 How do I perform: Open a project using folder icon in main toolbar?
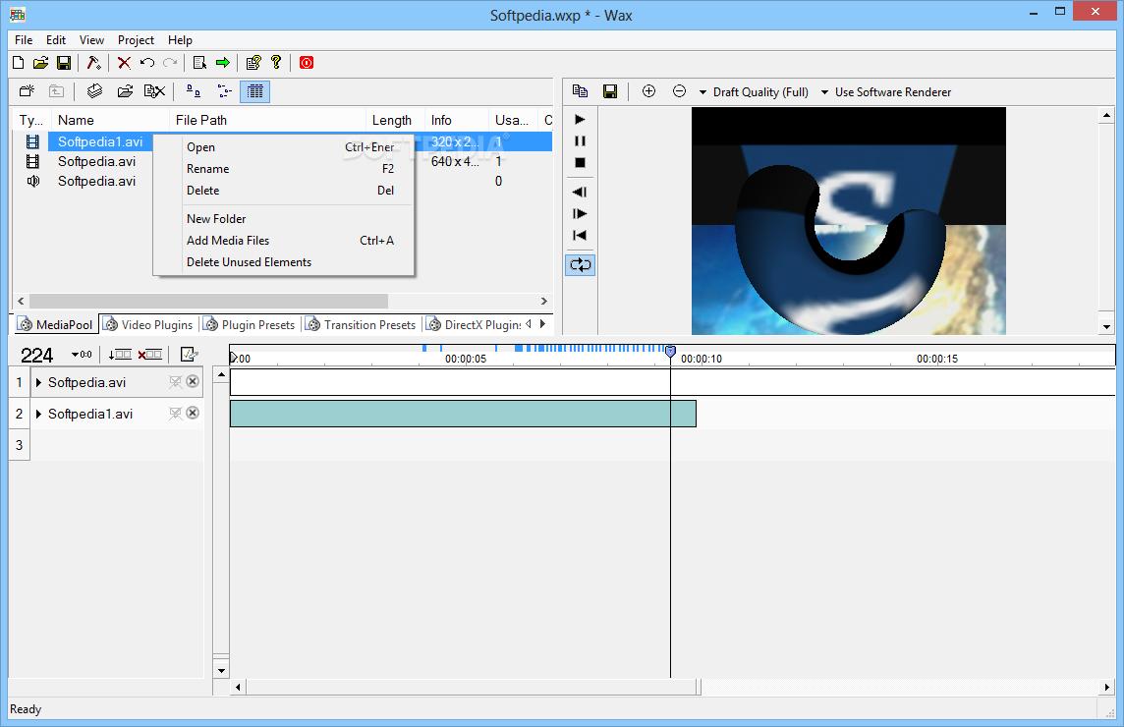coord(41,63)
